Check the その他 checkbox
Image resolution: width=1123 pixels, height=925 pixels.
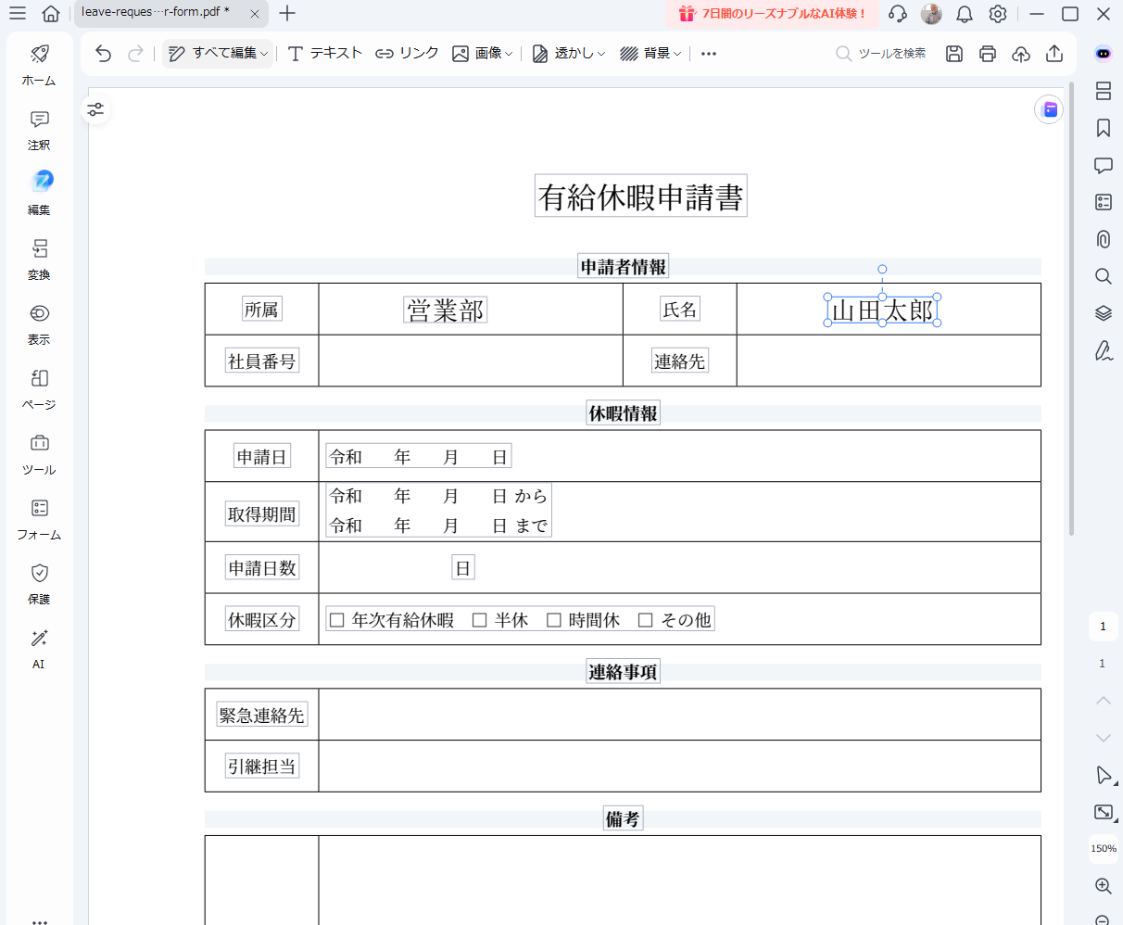point(646,620)
